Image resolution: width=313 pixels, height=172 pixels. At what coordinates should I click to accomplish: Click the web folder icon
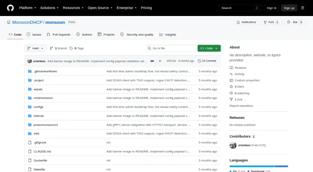(x=30, y=133)
